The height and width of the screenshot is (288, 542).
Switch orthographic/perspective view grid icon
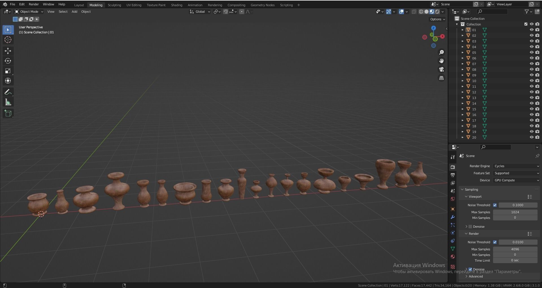pos(441,78)
